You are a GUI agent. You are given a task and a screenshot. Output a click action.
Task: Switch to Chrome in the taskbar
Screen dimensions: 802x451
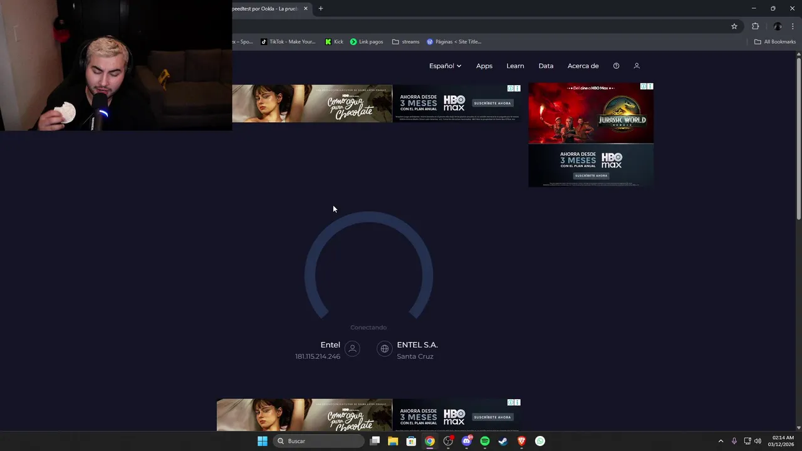pos(429,441)
